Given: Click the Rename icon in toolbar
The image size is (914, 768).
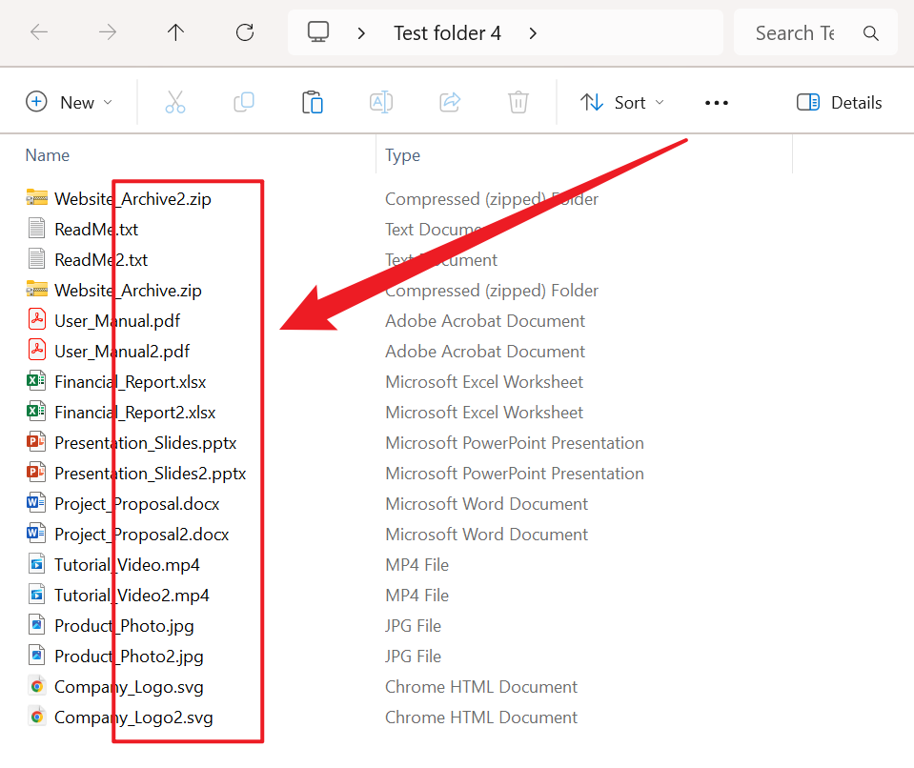Looking at the screenshot, I should (x=381, y=103).
